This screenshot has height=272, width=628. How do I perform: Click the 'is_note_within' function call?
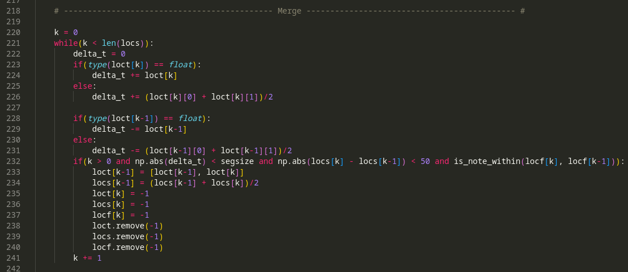coord(487,161)
